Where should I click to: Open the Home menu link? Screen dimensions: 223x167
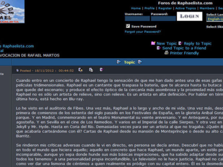(136, 8)
